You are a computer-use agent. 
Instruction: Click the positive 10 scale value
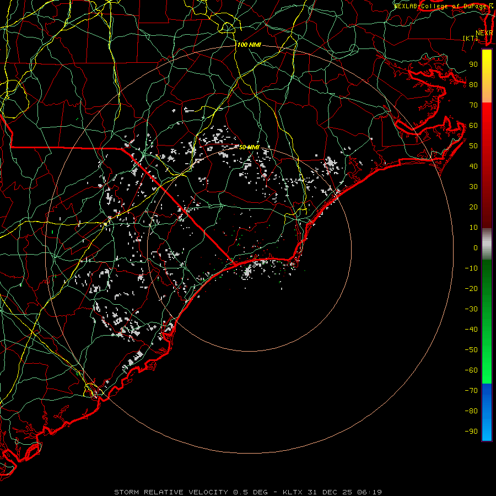click(x=473, y=228)
